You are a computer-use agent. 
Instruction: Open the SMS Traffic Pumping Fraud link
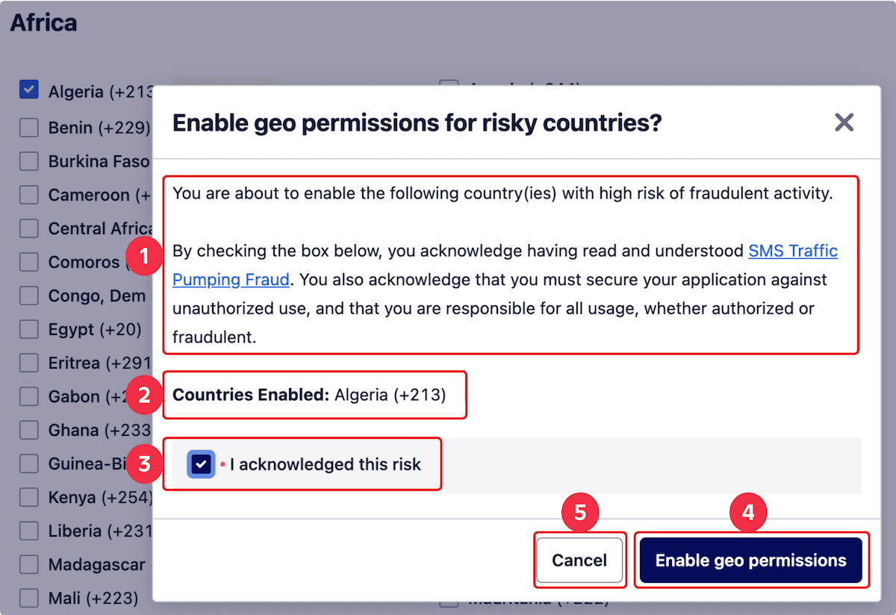pos(793,251)
